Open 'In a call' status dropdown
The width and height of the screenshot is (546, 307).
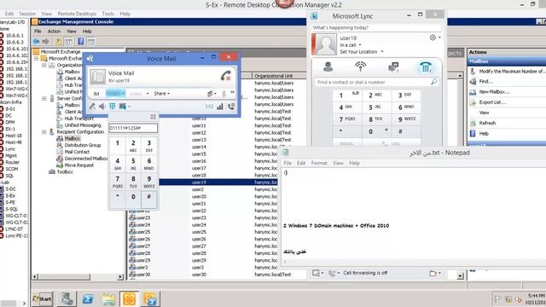coord(351,45)
